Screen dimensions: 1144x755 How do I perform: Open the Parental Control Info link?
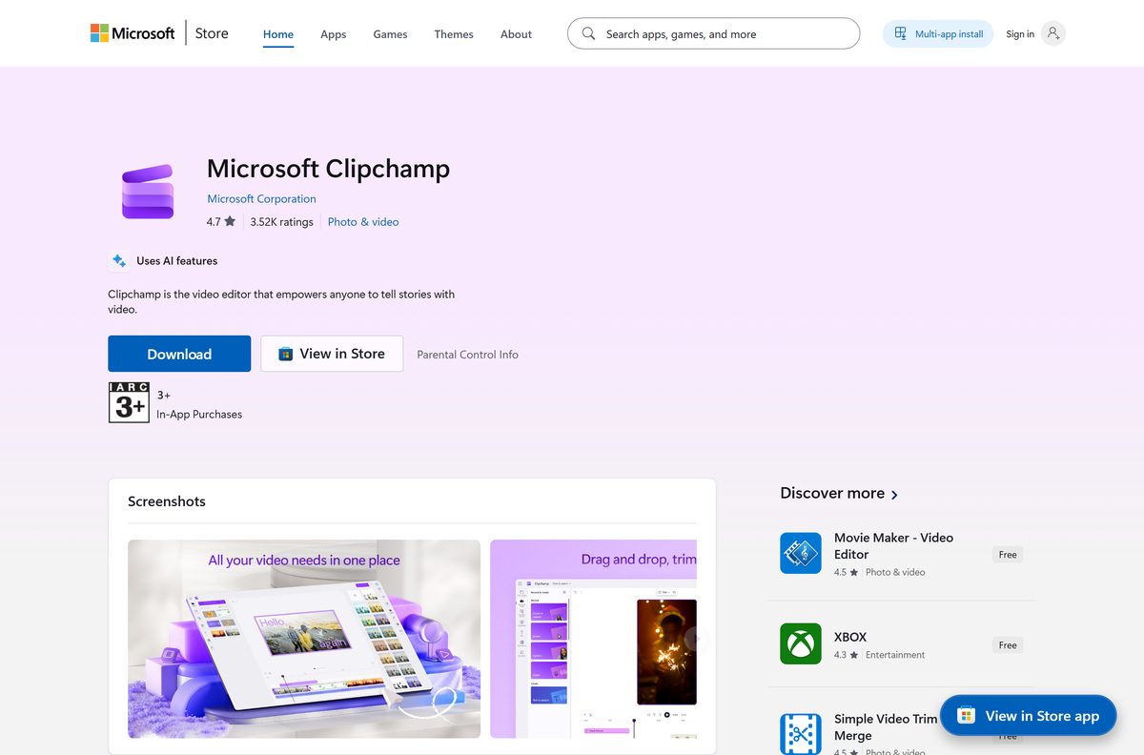pyautogui.click(x=467, y=355)
